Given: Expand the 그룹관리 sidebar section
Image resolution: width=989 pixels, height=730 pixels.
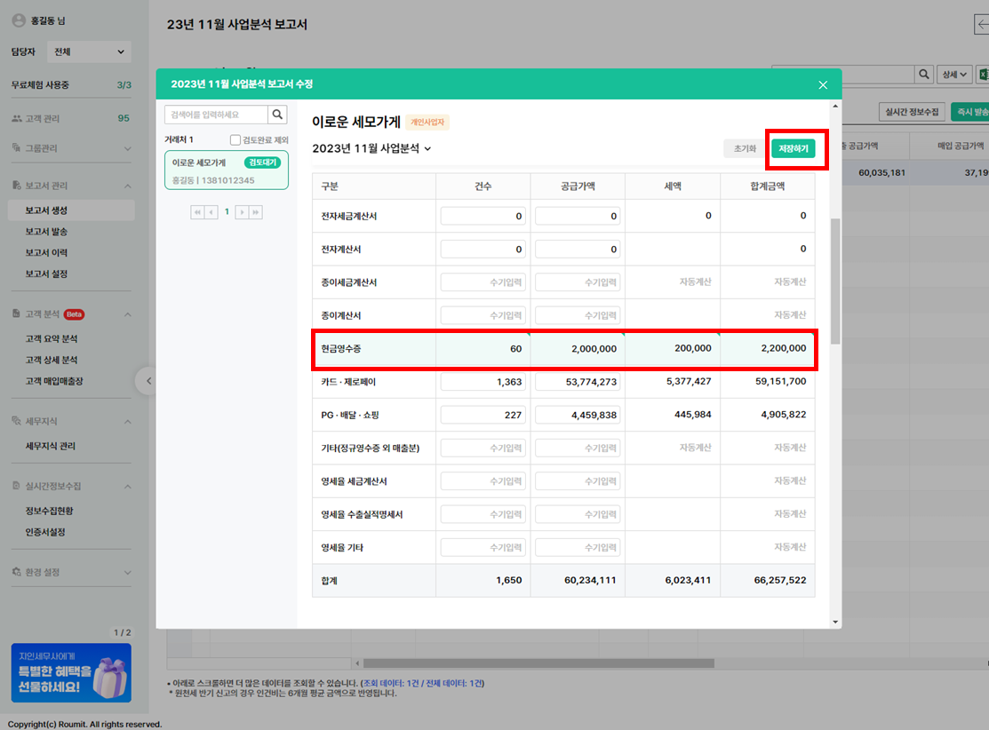Looking at the screenshot, I should (127, 148).
